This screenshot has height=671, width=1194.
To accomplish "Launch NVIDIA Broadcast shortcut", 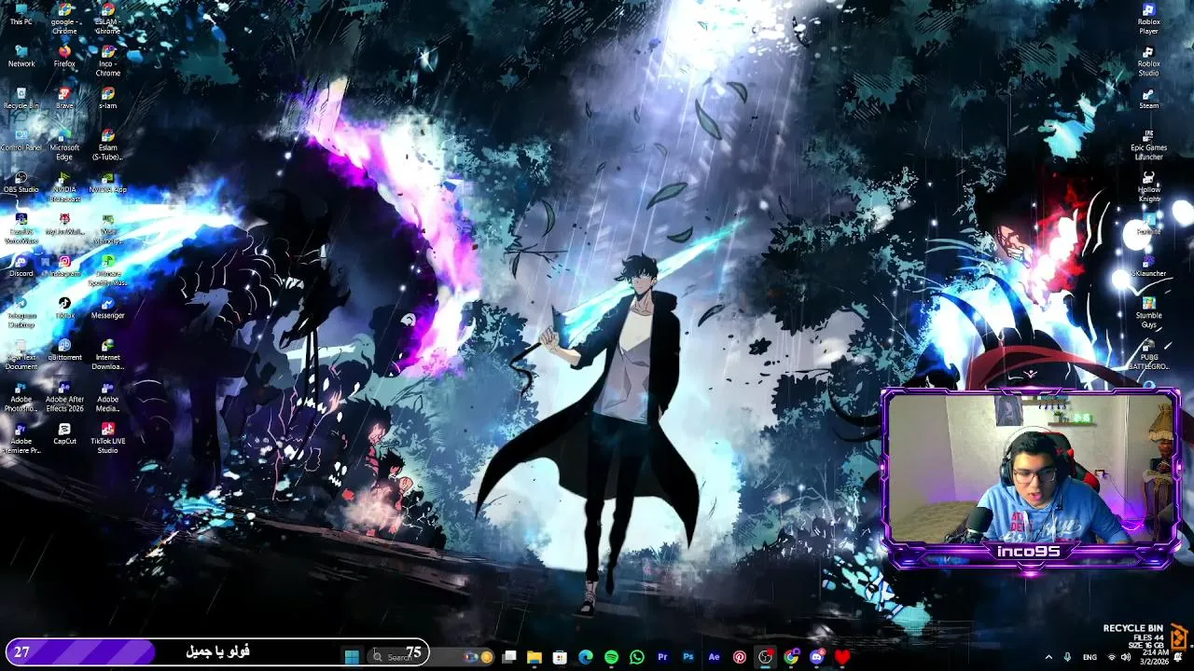I will click(64, 186).
